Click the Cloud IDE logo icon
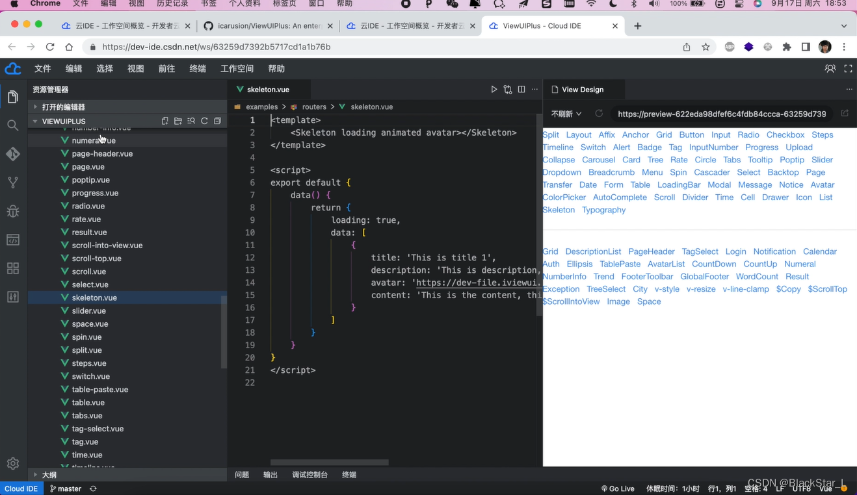The height and width of the screenshot is (495, 857). tap(13, 68)
